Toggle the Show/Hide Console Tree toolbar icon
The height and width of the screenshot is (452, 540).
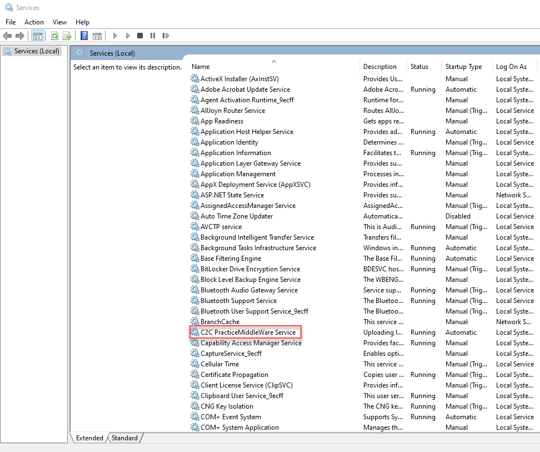[x=38, y=36]
